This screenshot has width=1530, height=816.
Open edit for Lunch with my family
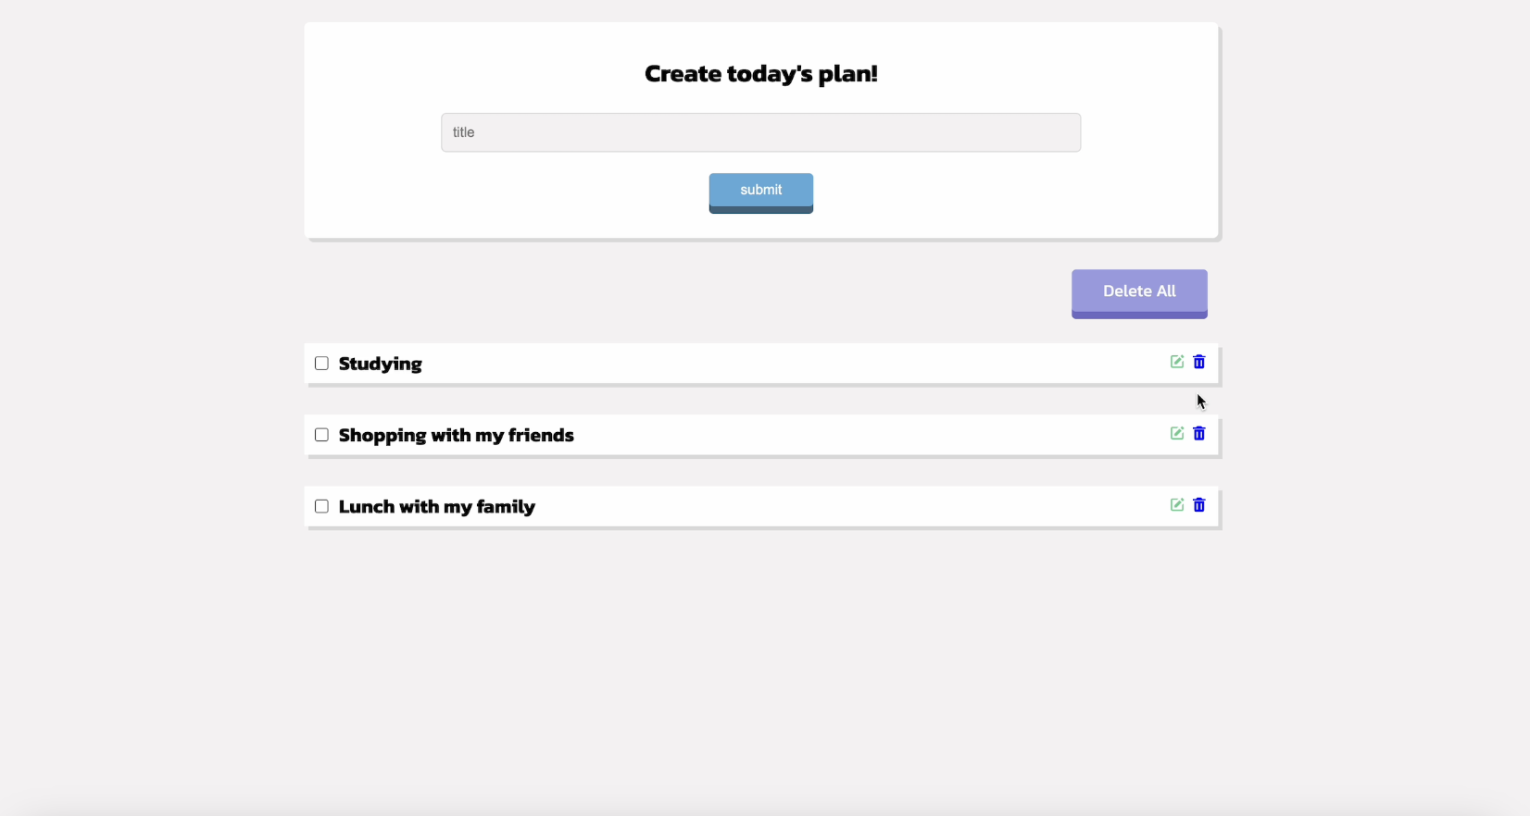(1176, 504)
